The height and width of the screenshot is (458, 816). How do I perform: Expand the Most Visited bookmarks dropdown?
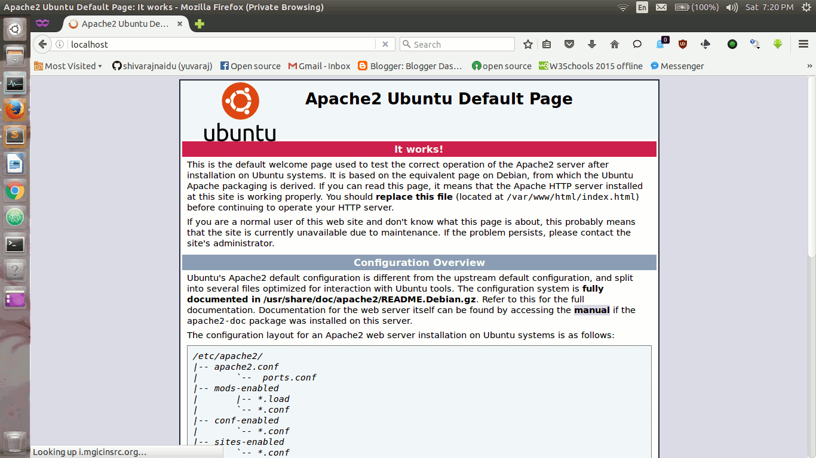point(68,66)
